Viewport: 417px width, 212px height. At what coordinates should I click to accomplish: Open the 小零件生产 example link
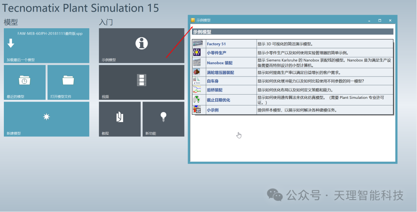(x=217, y=53)
